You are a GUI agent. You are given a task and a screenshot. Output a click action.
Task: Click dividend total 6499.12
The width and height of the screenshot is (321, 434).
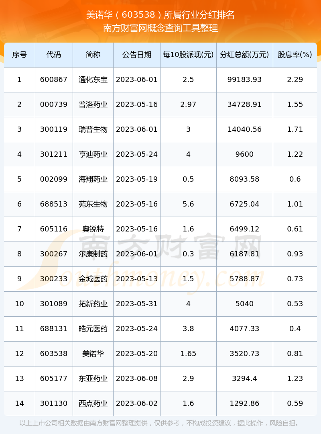244,229
